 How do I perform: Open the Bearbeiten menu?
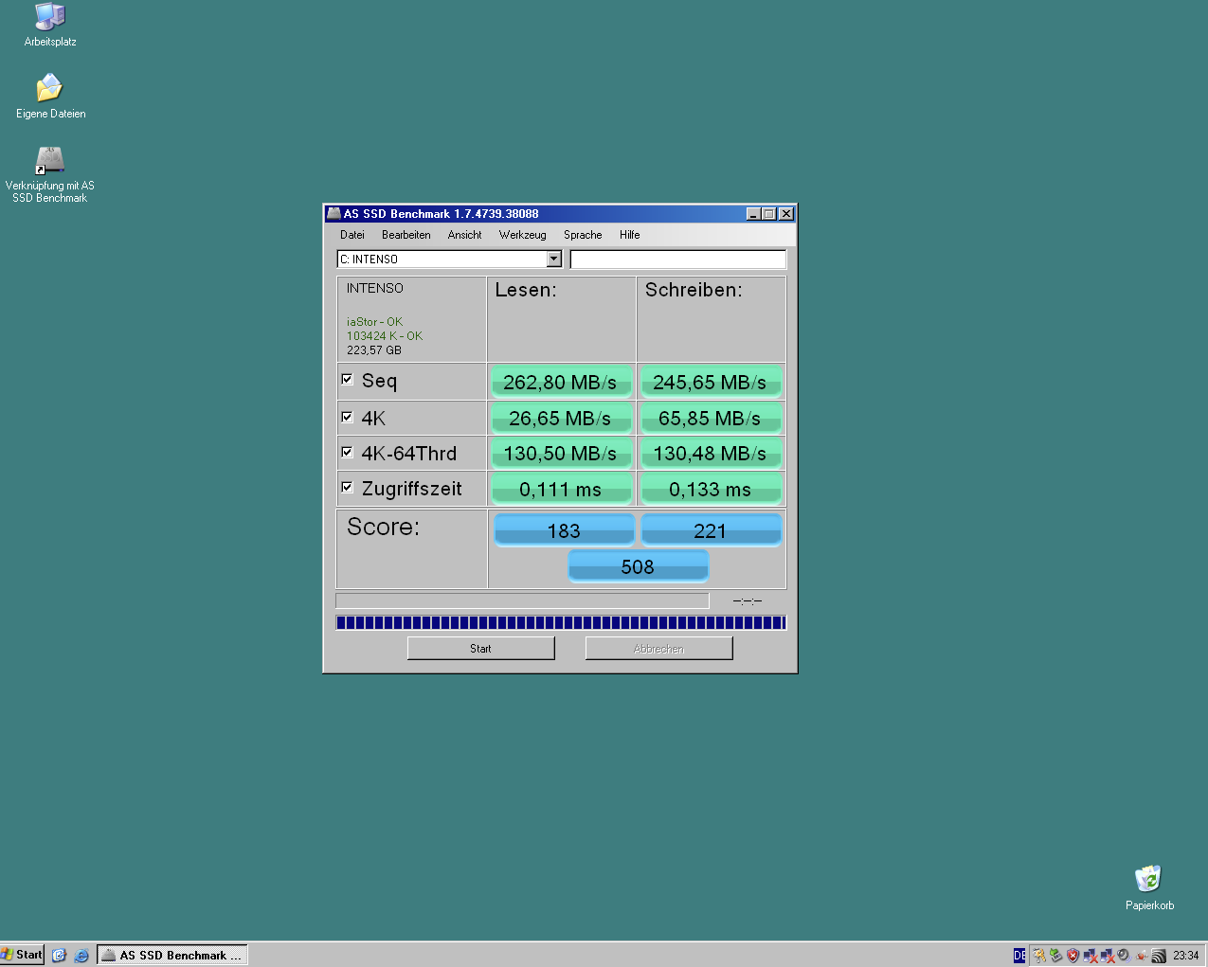click(x=406, y=235)
